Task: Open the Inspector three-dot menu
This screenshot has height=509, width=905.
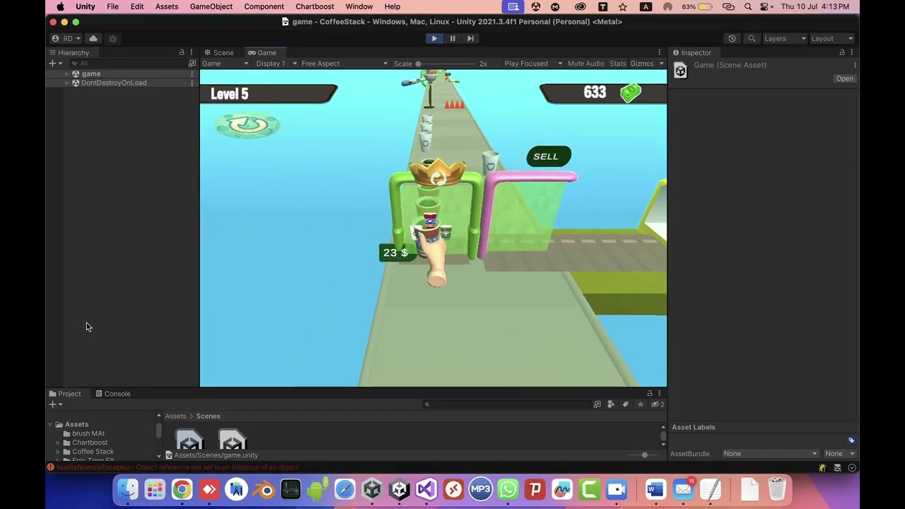Action: click(851, 52)
